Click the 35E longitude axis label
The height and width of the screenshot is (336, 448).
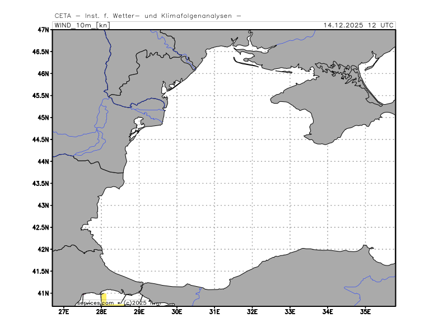(365, 312)
